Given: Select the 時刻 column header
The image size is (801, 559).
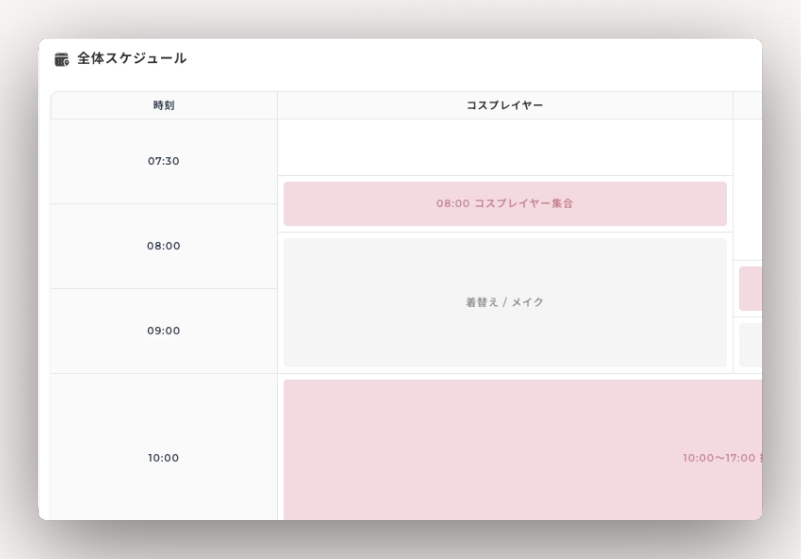Looking at the screenshot, I should 163,105.
